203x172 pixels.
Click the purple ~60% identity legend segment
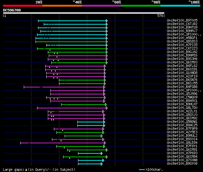tap(101, 6)
